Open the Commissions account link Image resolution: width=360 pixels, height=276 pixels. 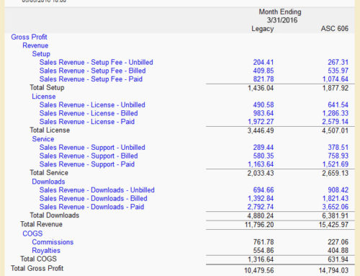pyautogui.click(x=53, y=242)
